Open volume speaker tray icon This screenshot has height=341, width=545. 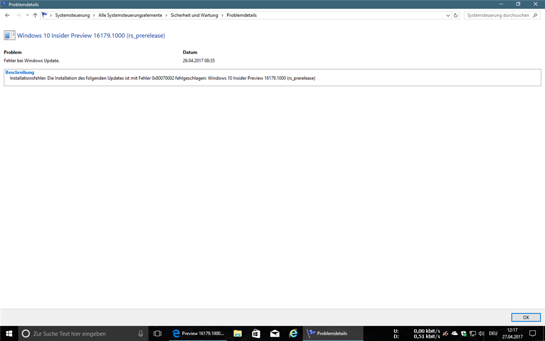(x=481, y=334)
